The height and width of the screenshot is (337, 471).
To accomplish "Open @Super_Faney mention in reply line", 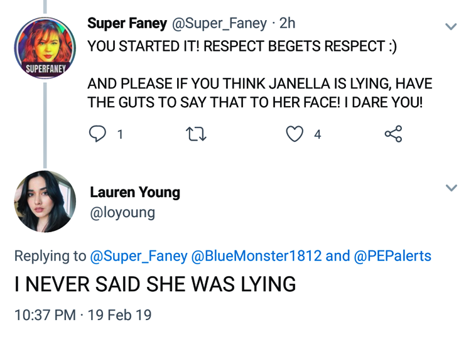I will click(139, 255).
